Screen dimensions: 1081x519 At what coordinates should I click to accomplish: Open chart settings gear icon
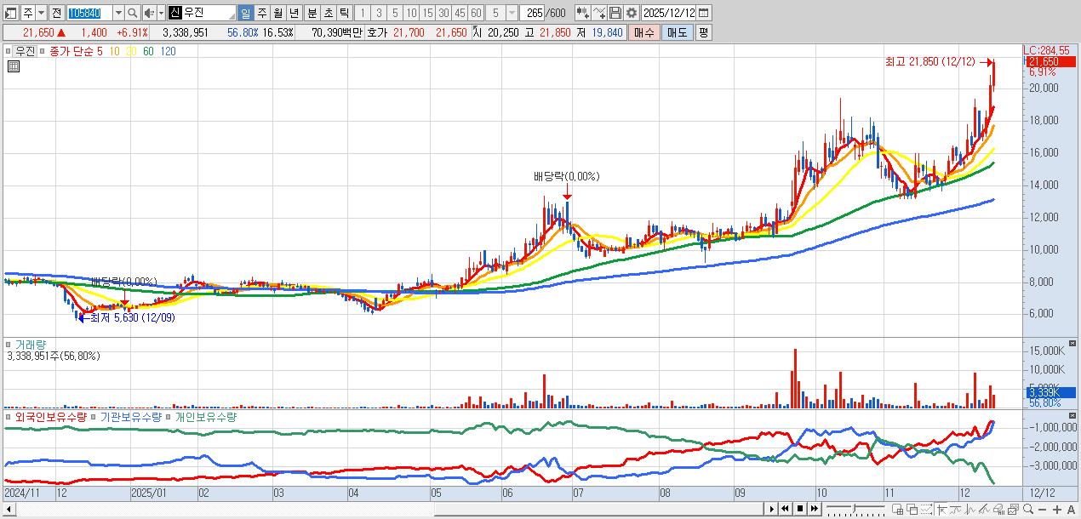[632, 13]
